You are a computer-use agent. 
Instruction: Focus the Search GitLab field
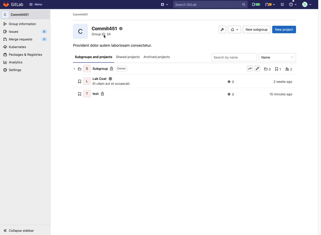click(x=210, y=5)
